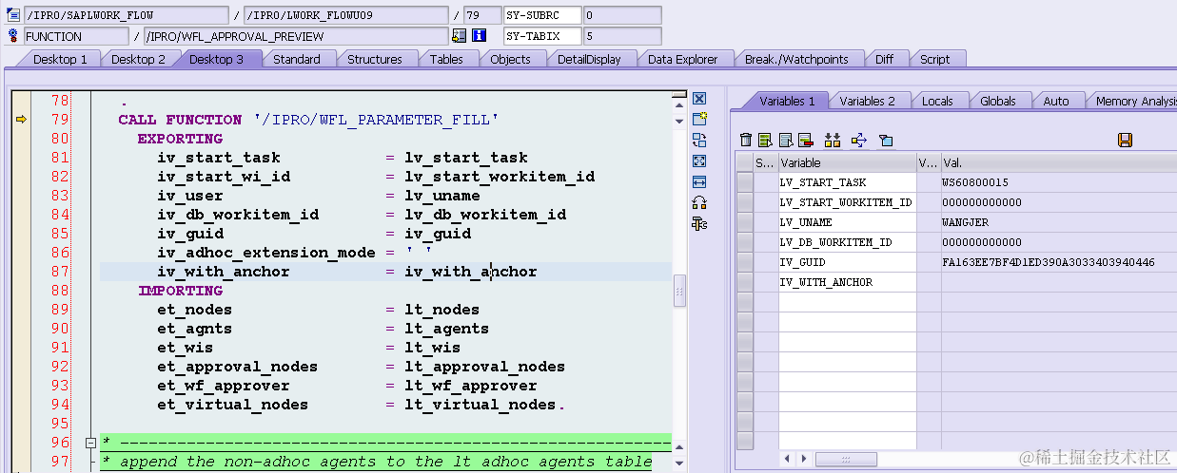Screen dimensions: 1177x473
Task: Click the /IPRO/LWORK_FLOWU09 include field
Action: pos(345,15)
